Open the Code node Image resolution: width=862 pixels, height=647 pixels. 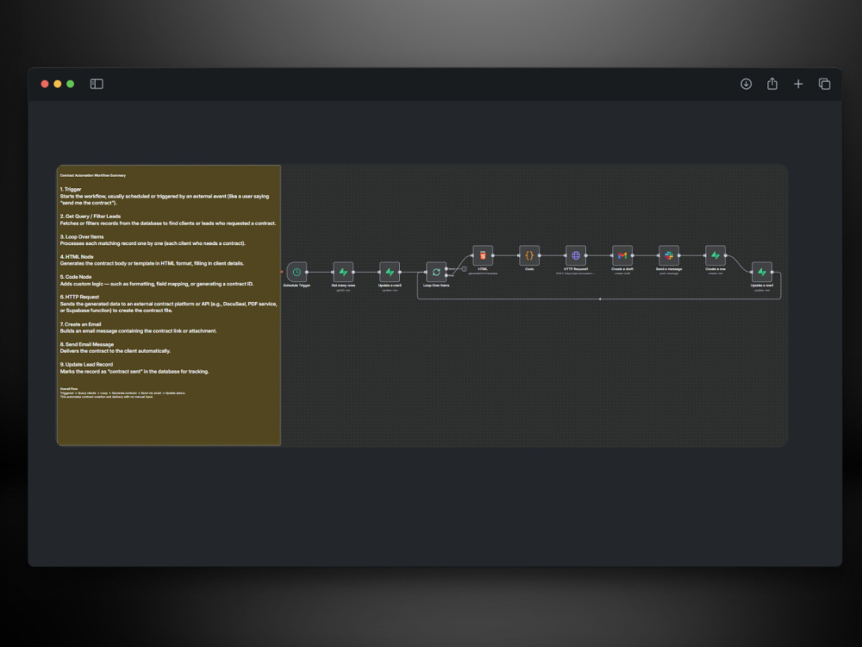529,255
